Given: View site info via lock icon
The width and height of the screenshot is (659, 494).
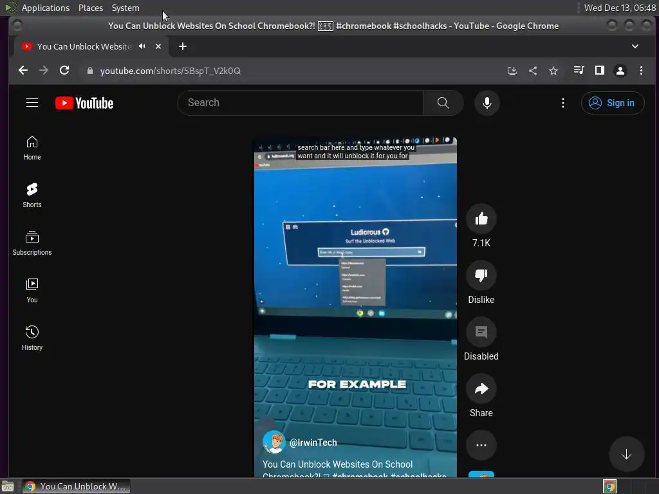Looking at the screenshot, I should [x=89, y=71].
